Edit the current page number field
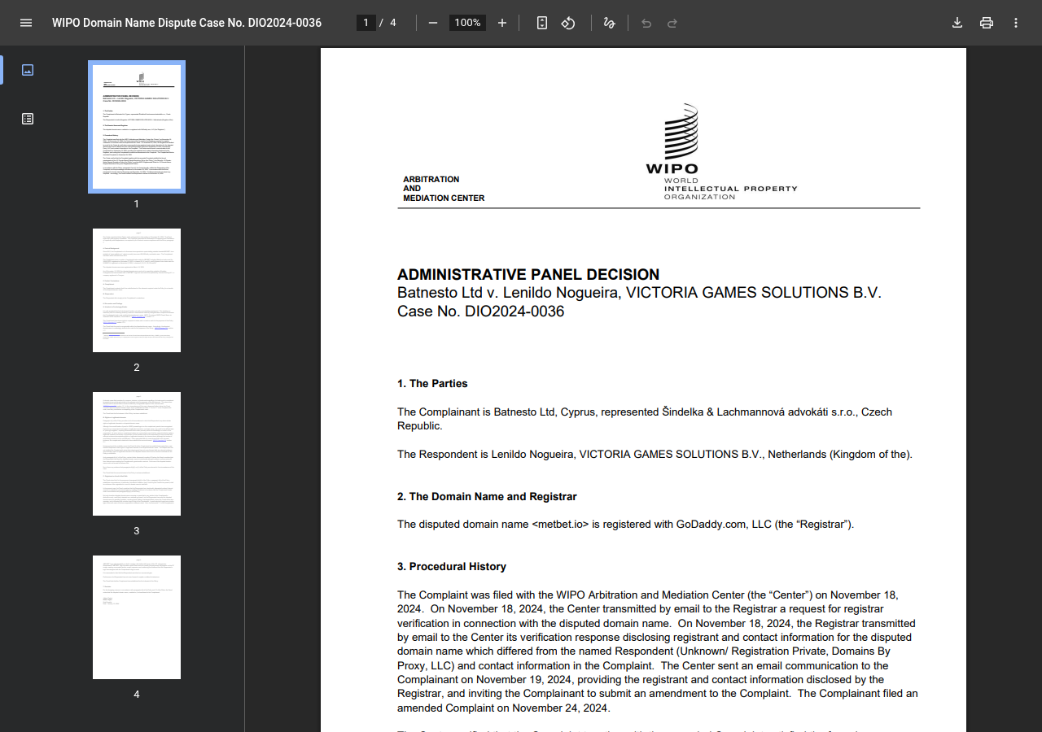Image resolution: width=1042 pixels, height=732 pixels. (x=366, y=23)
